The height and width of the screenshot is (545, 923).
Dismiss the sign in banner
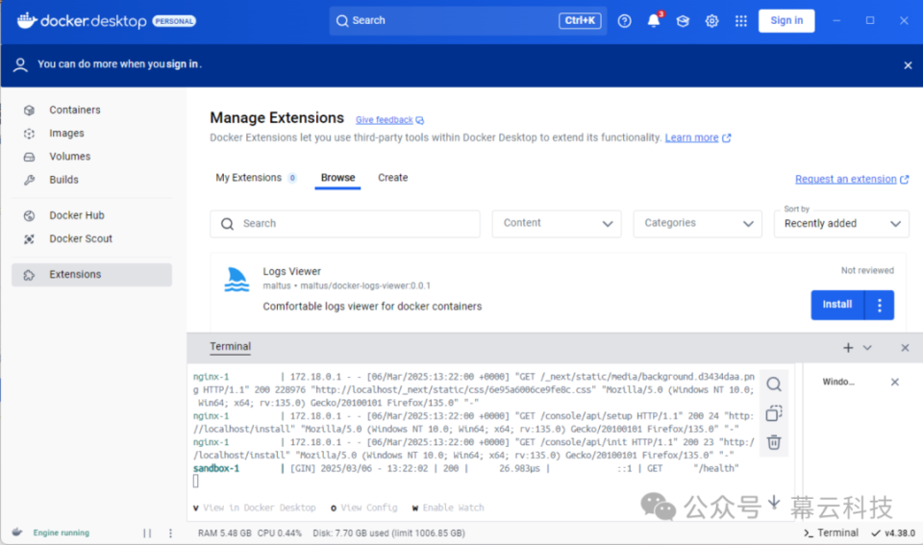tap(908, 65)
